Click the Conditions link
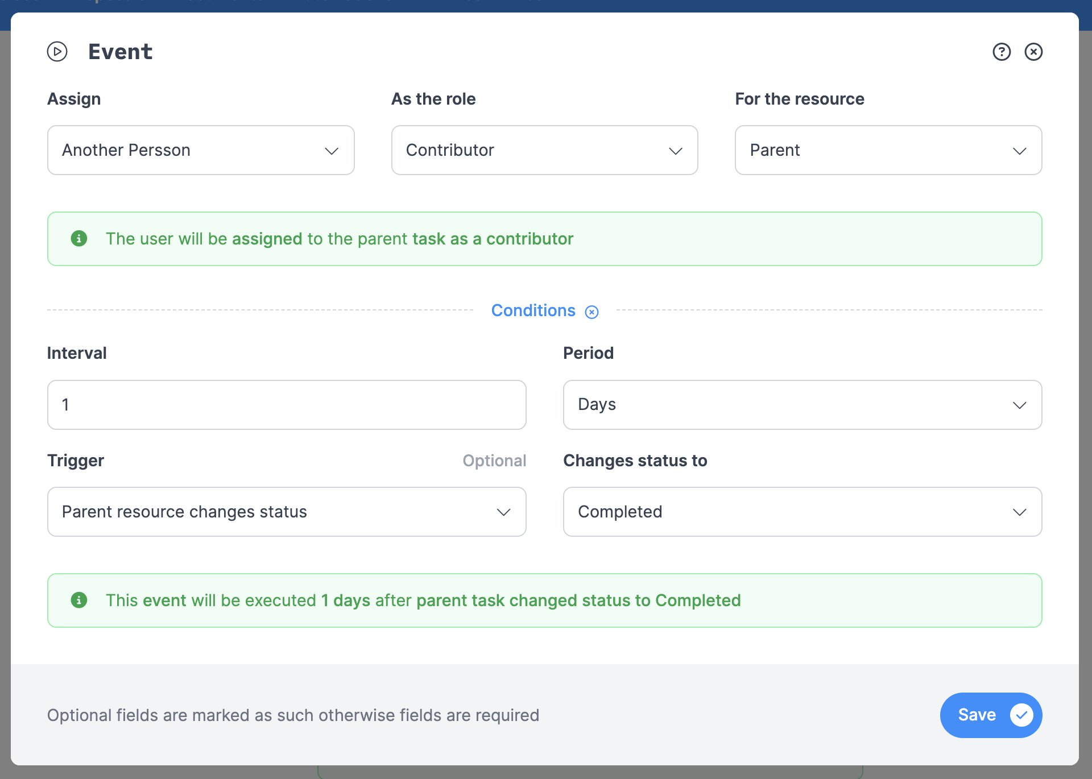The image size is (1092, 779). [533, 310]
